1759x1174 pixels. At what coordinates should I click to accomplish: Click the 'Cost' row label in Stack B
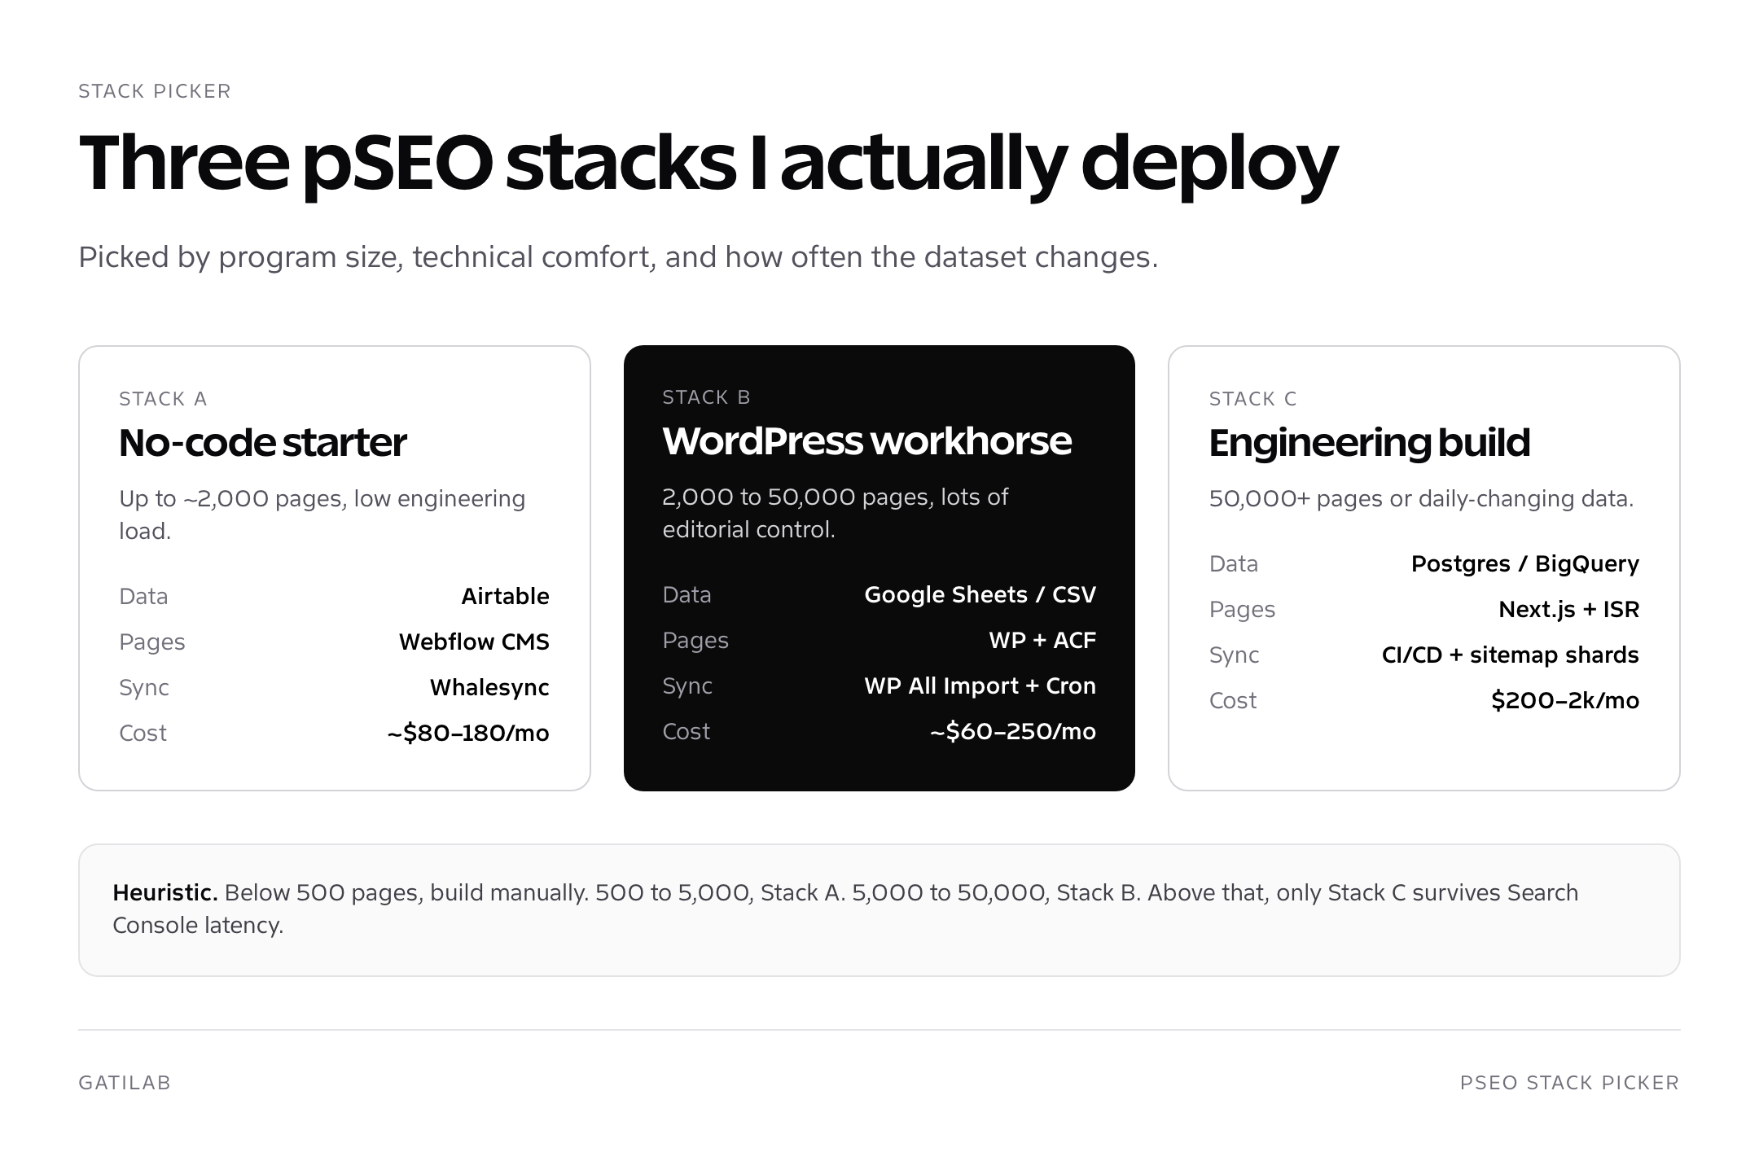coord(686,731)
